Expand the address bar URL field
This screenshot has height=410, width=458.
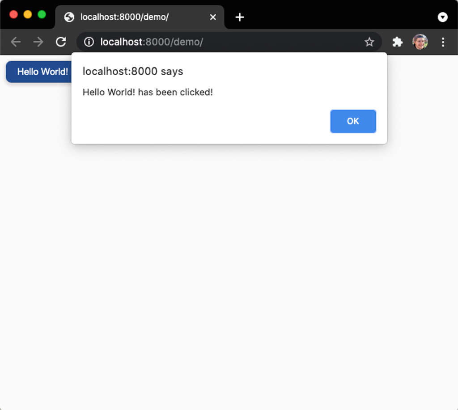pos(179,42)
